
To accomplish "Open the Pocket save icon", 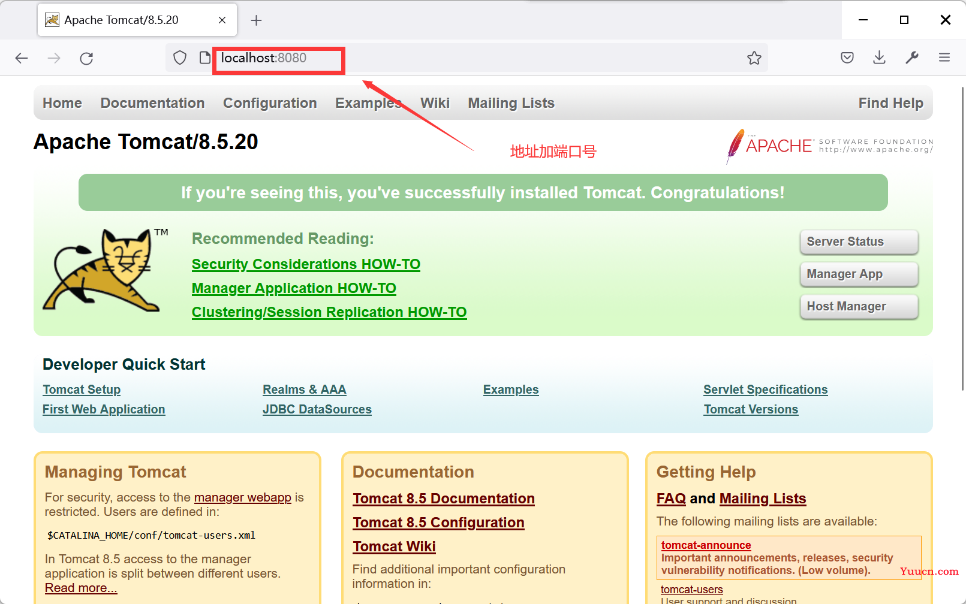I will point(847,58).
